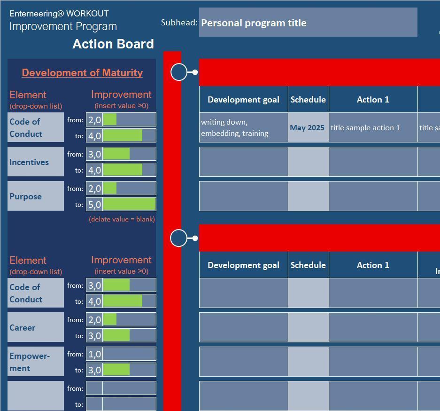This screenshot has height=411, width=440.
Task: Select Career 'to' value 3,0 cell
Action: coord(121,336)
